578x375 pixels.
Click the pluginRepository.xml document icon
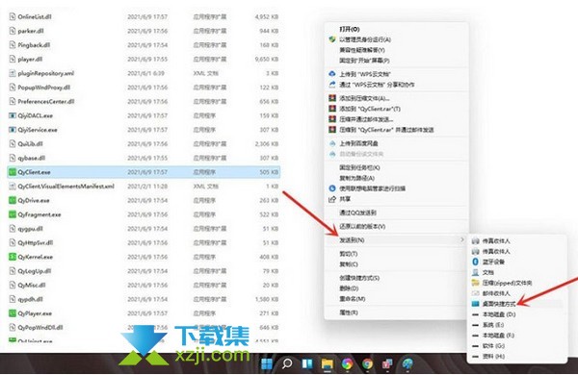coord(13,73)
